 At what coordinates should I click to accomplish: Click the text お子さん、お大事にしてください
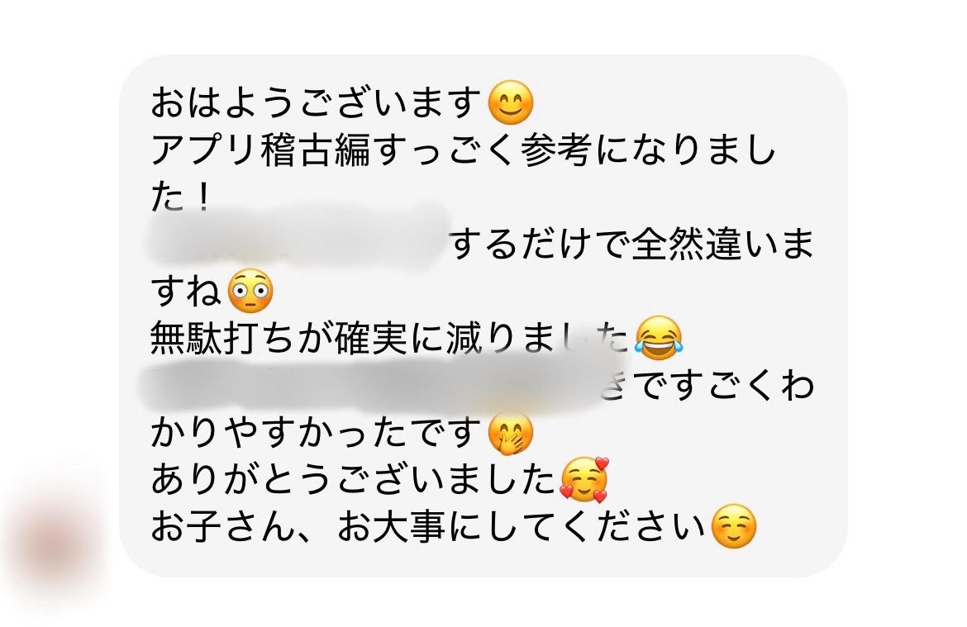pyautogui.click(x=428, y=527)
